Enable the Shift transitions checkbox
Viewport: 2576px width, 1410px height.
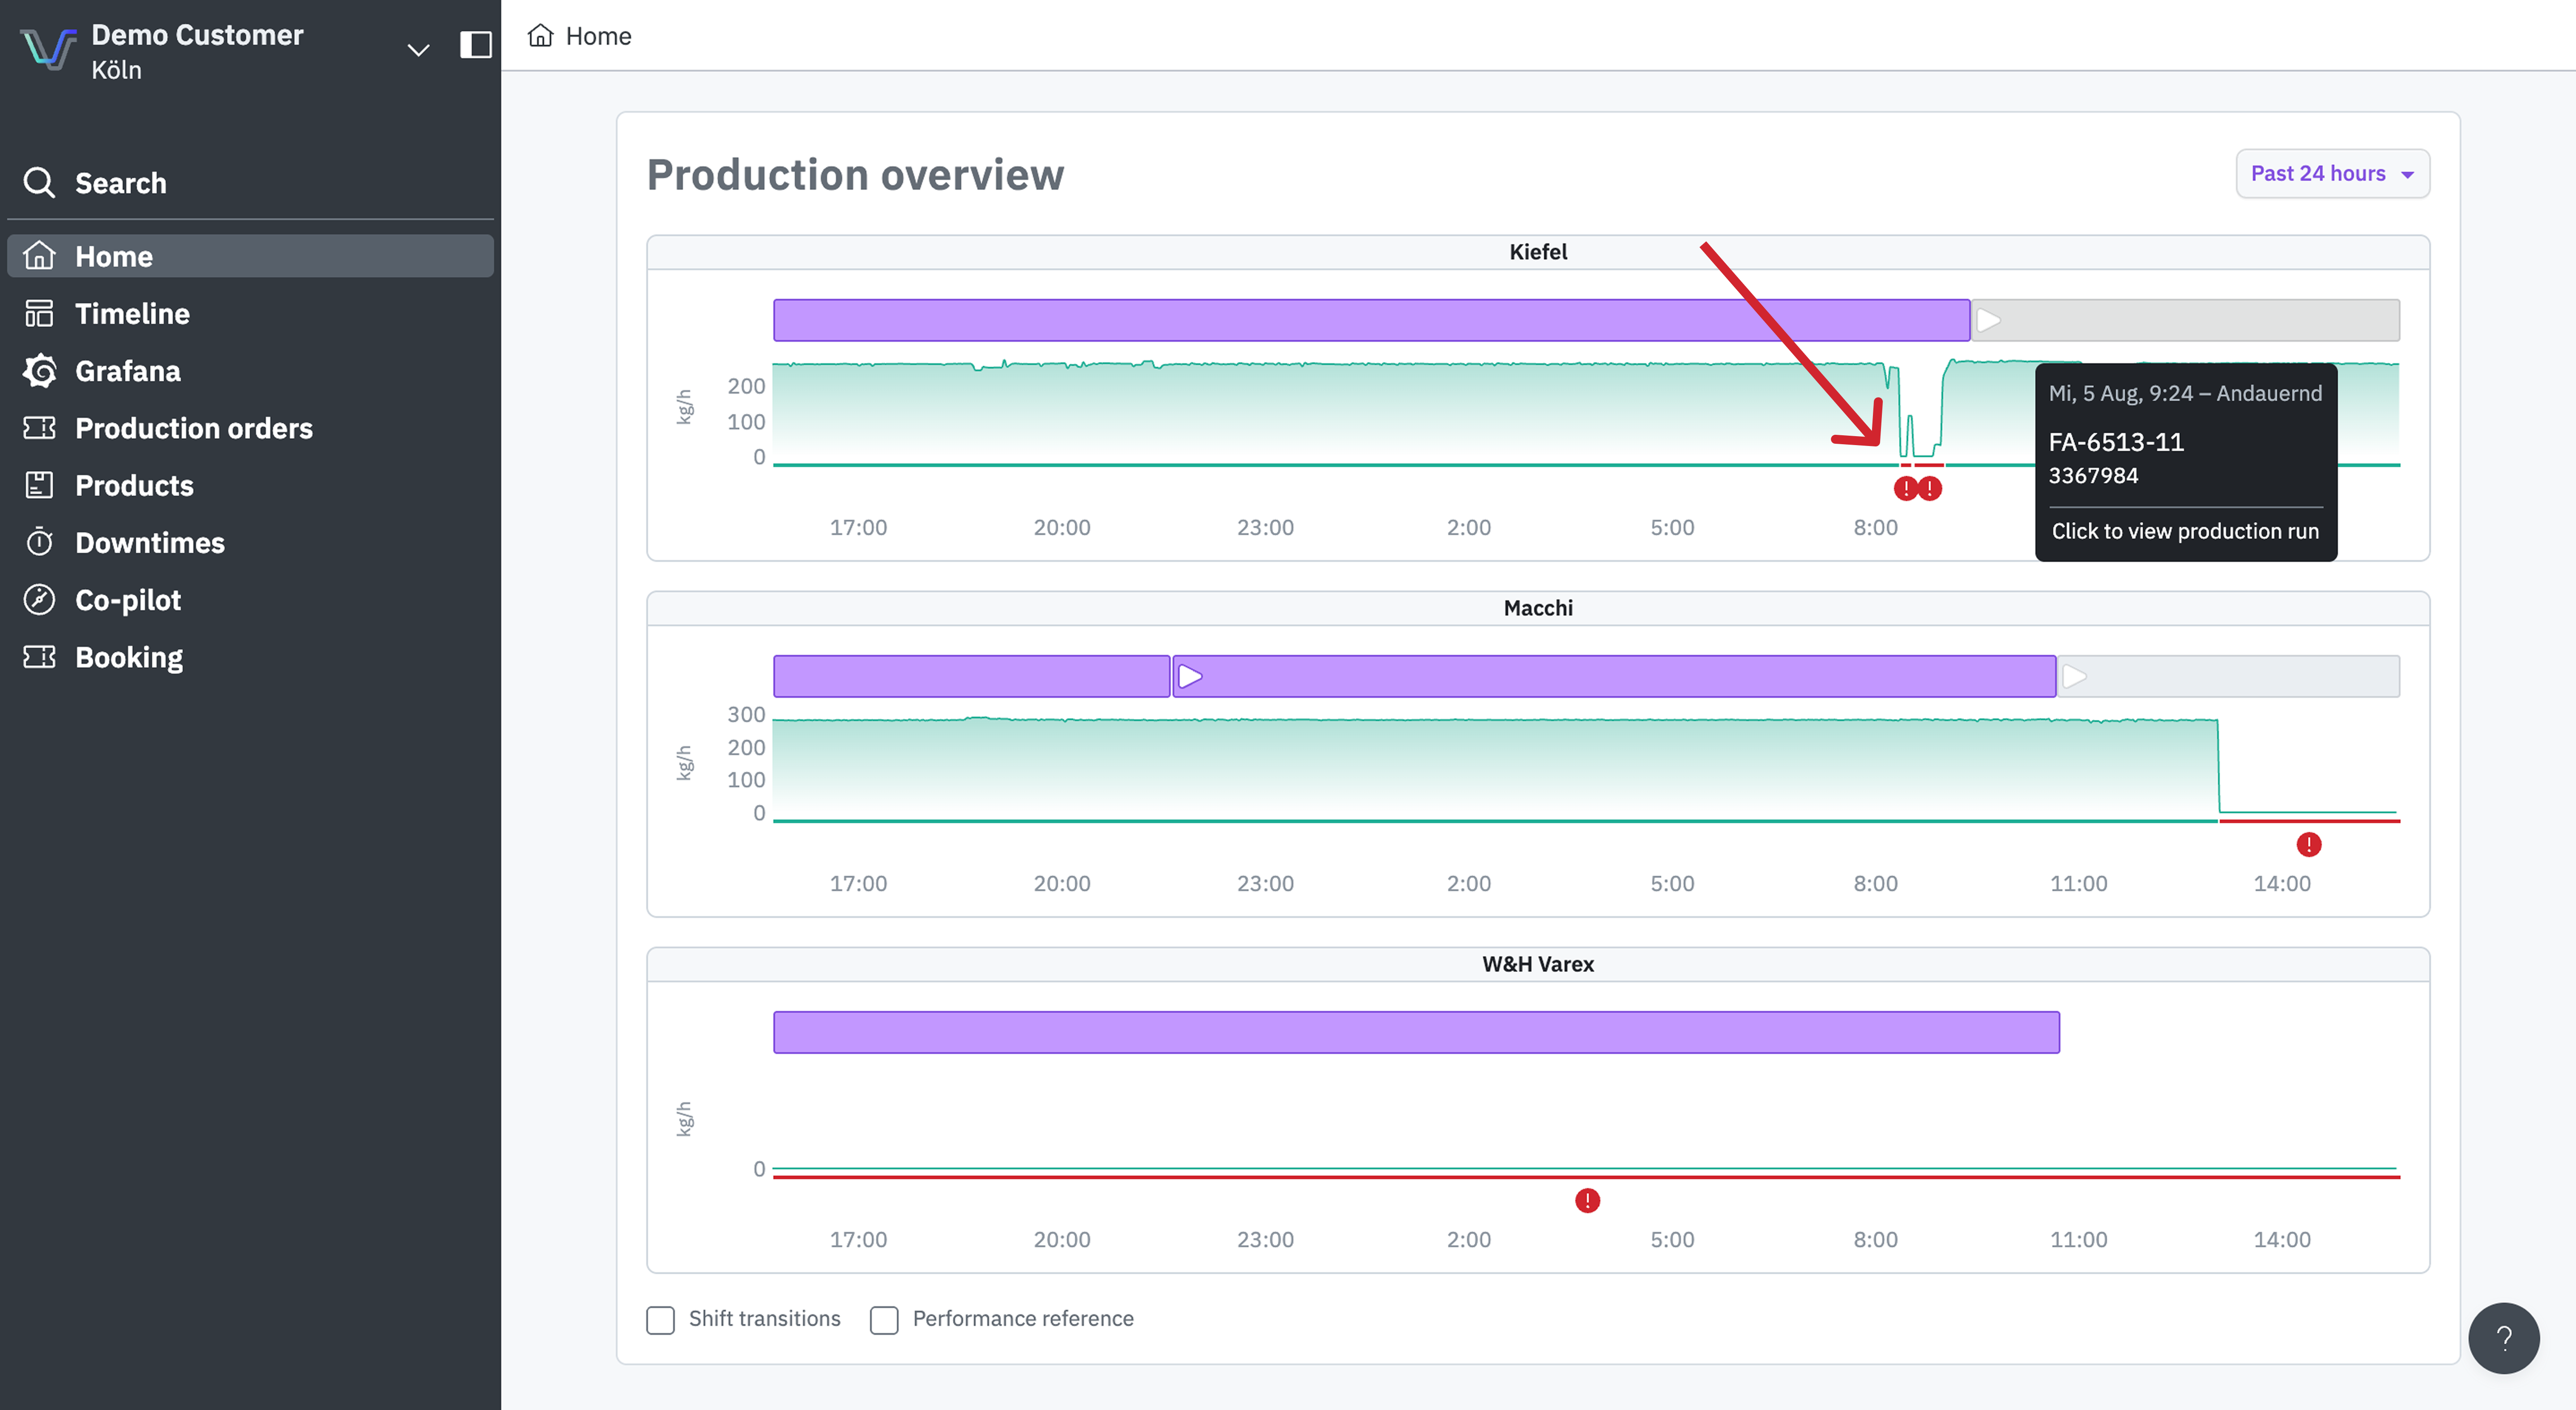point(660,1319)
